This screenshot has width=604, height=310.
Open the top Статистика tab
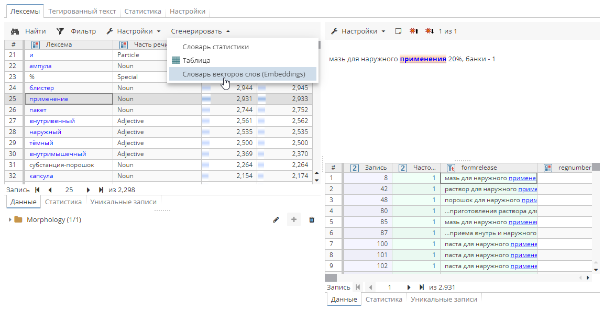[x=142, y=11]
